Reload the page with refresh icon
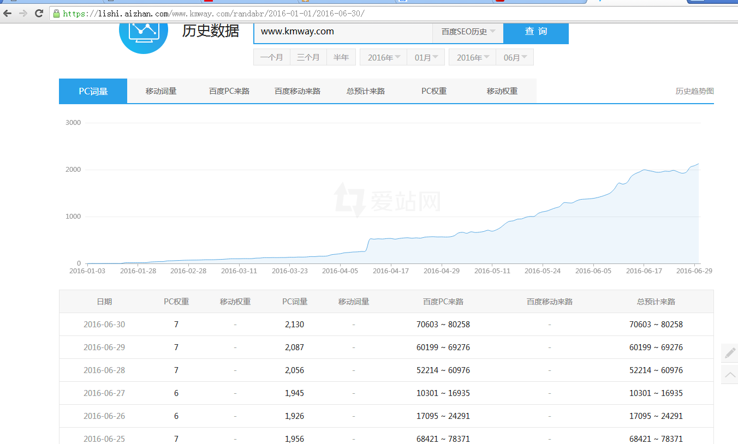This screenshot has height=444, width=738. pos(39,14)
